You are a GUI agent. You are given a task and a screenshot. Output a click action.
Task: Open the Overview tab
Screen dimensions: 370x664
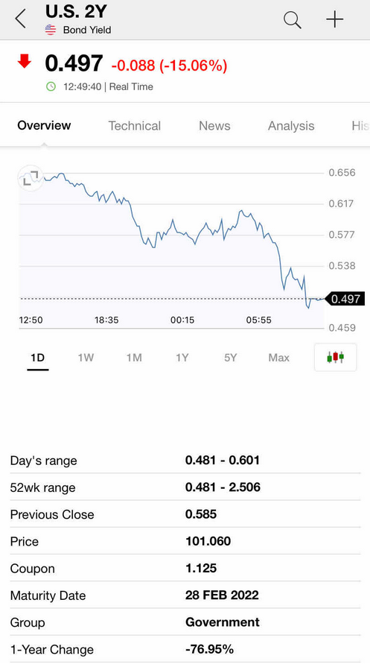point(44,125)
